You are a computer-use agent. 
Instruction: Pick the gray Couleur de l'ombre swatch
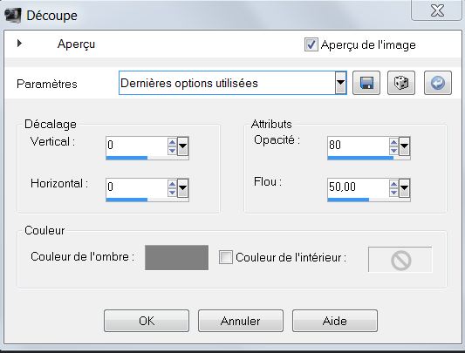tap(177, 257)
